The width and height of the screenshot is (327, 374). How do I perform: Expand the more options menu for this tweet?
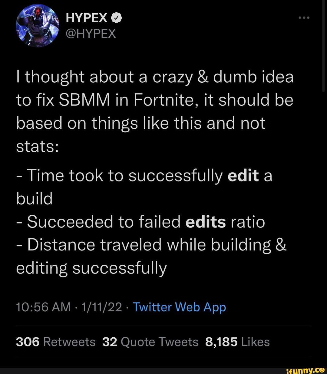(x=304, y=17)
